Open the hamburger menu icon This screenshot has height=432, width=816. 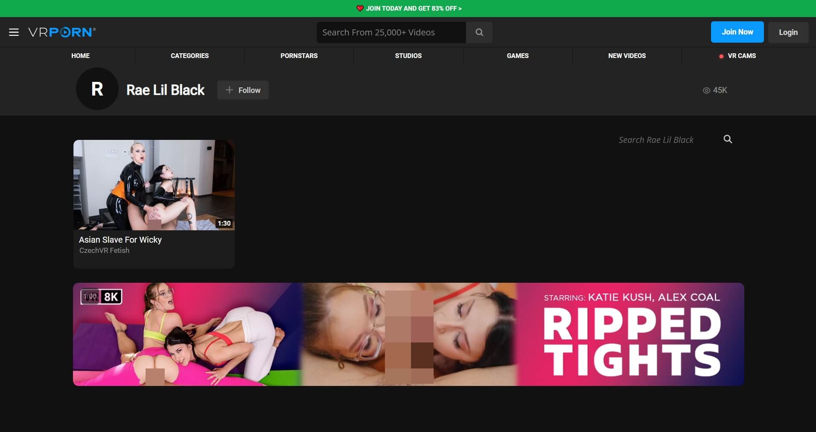tap(14, 32)
